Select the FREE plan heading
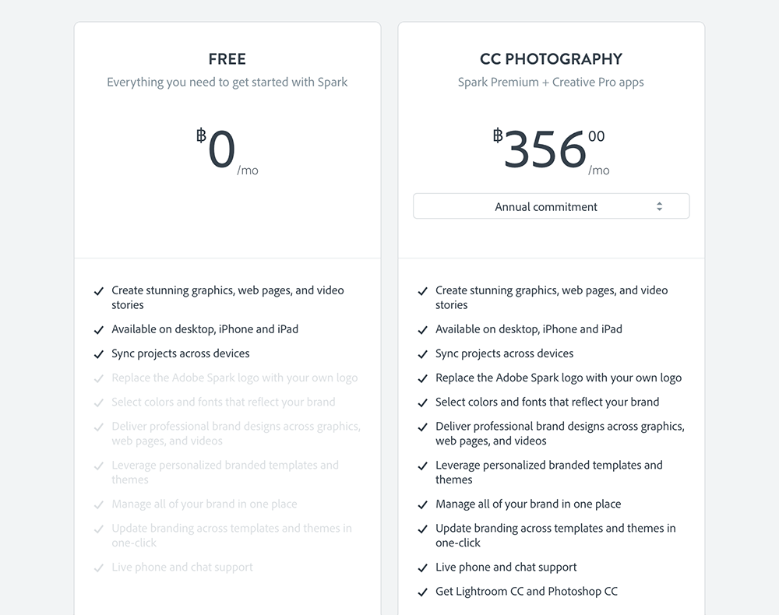The width and height of the screenshot is (779, 615). pos(227,59)
